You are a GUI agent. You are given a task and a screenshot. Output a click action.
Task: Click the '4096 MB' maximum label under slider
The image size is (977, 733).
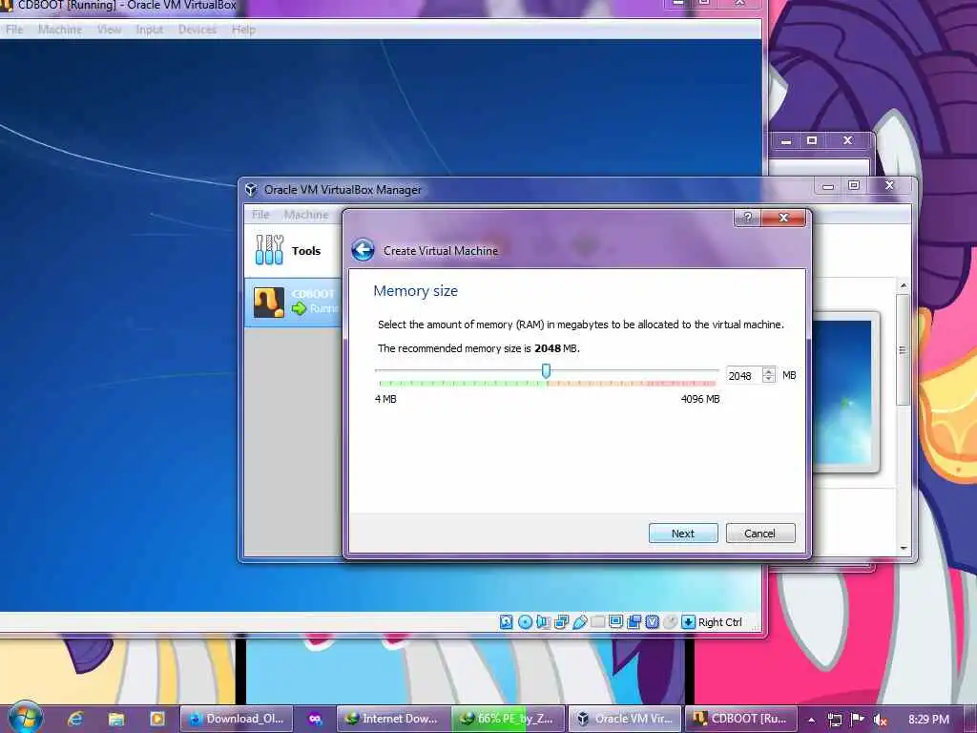click(700, 399)
